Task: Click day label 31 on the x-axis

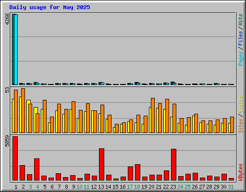Action: (231, 187)
